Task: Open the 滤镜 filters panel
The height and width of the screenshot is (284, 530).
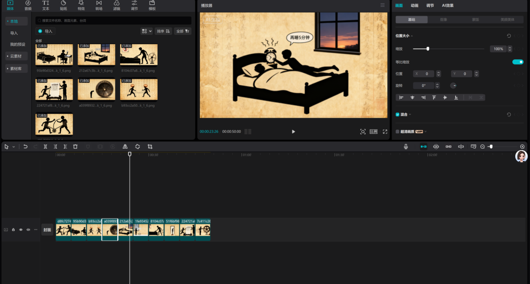Action: (116, 5)
